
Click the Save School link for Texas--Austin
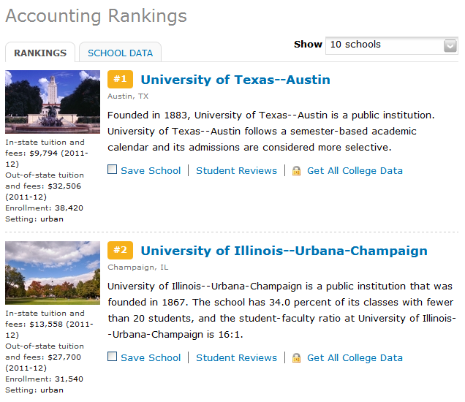[x=151, y=171]
